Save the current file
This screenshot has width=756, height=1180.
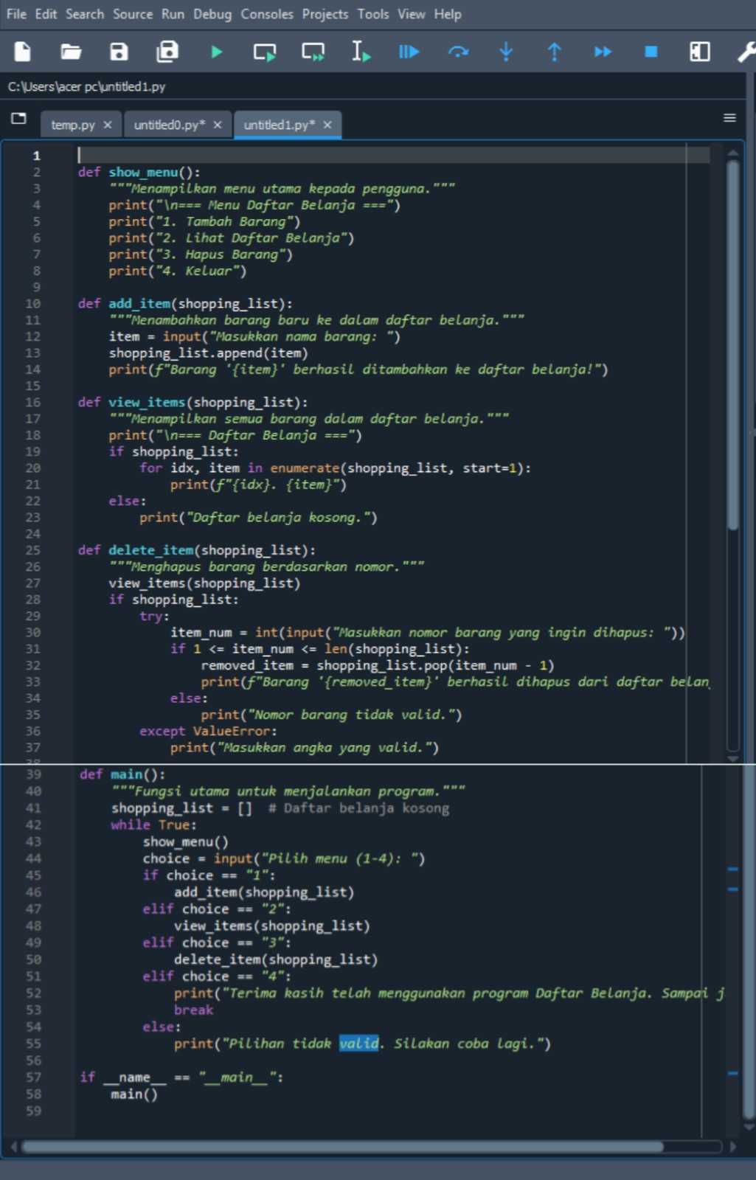point(119,52)
